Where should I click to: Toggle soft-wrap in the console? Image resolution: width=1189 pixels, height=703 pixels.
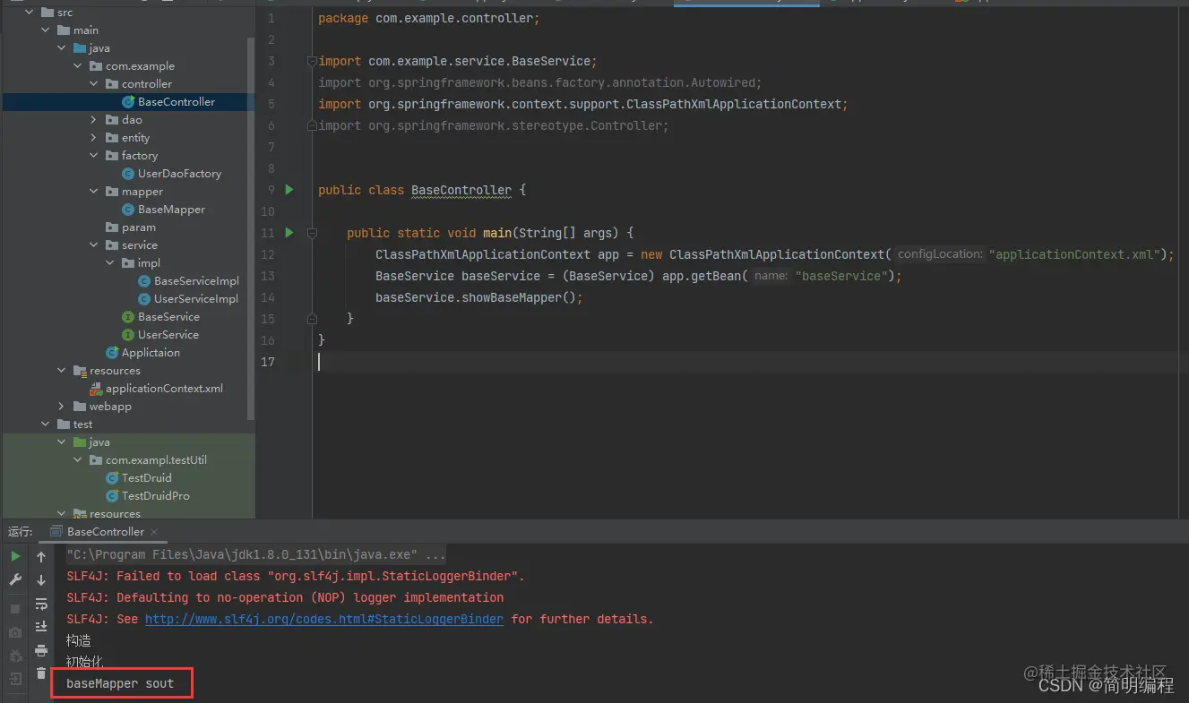tap(41, 604)
